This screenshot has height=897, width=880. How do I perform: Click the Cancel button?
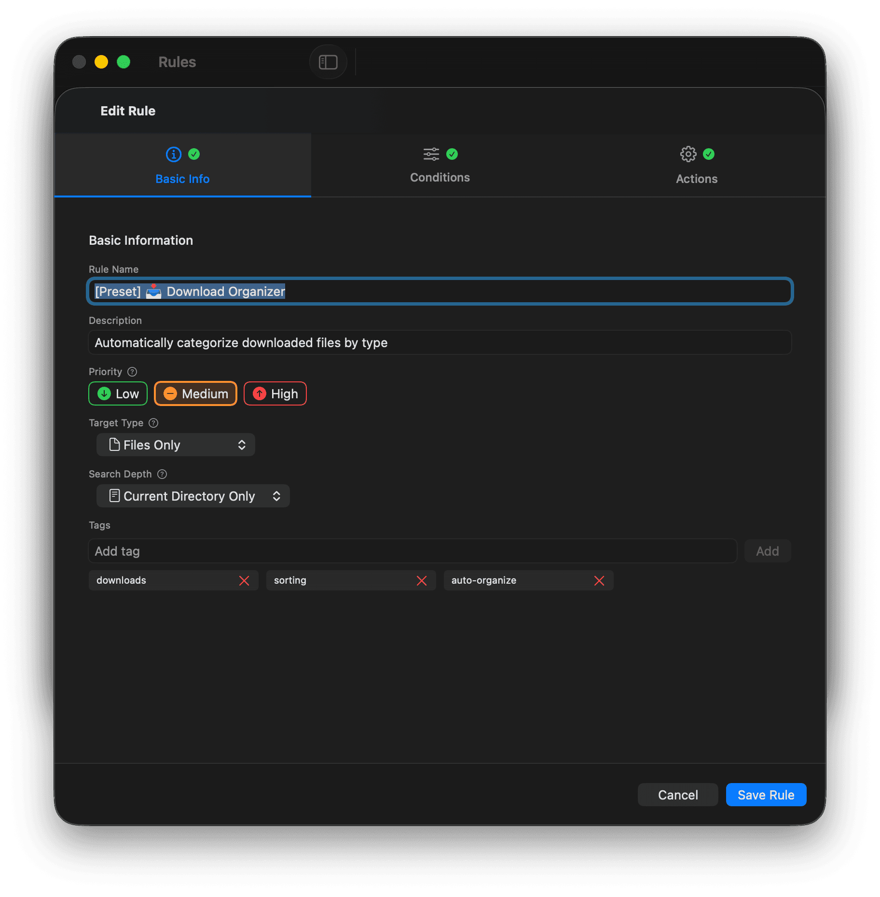pos(677,794)
